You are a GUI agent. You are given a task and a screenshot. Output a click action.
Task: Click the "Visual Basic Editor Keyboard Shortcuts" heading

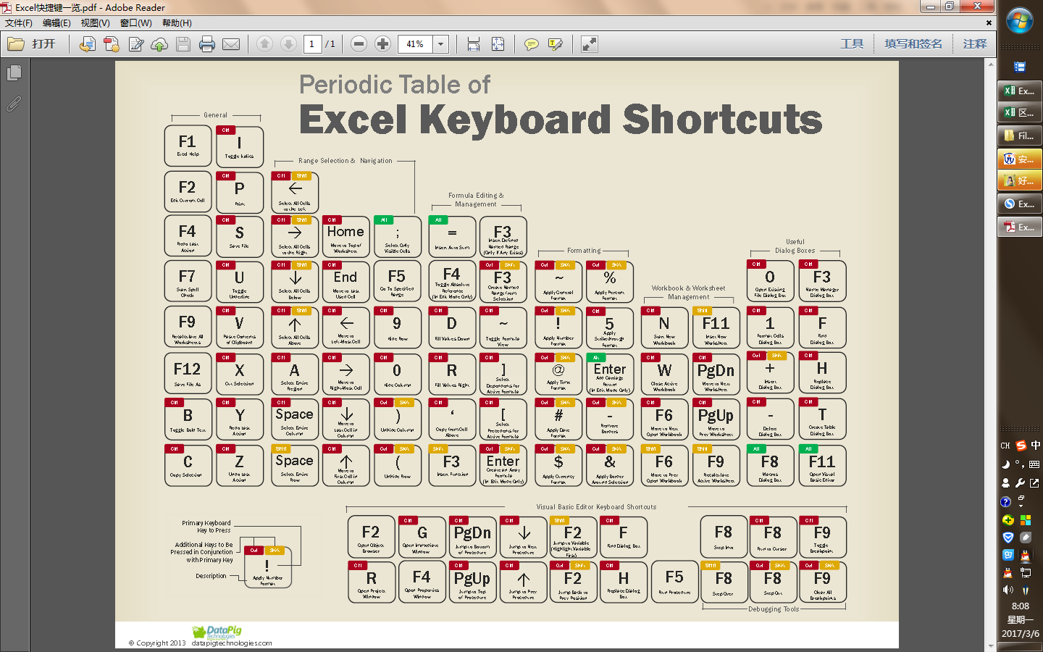(x=596, y=507)
